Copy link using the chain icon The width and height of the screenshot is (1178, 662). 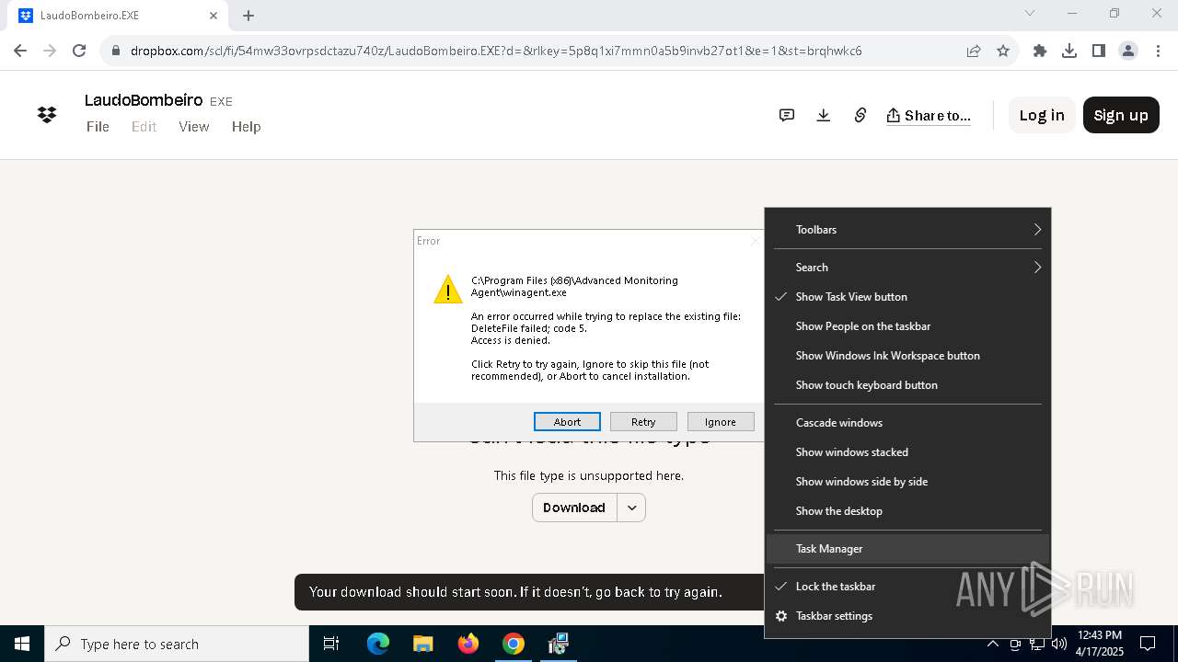(x=860, y=115)
